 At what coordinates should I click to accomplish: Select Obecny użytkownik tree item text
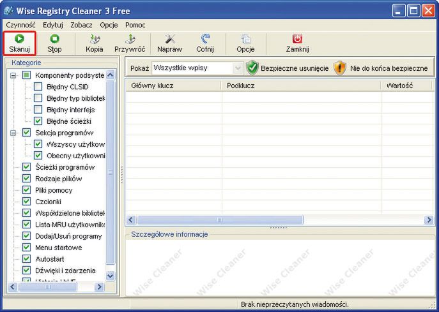(76, 156)
